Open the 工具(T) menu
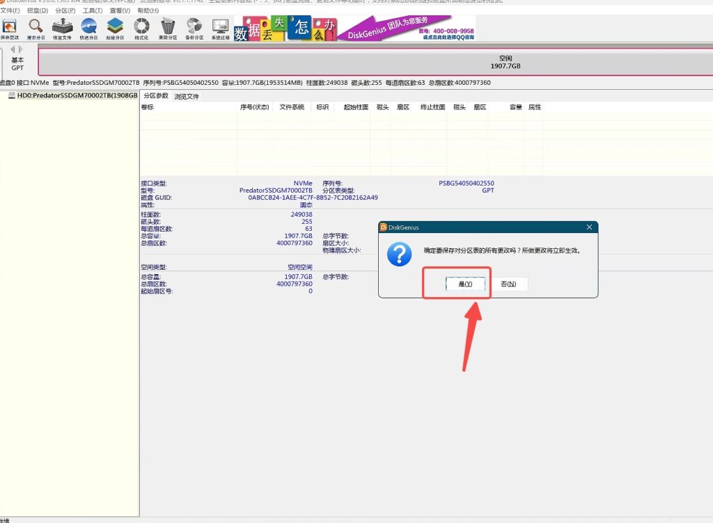 (x=93, y=11)
